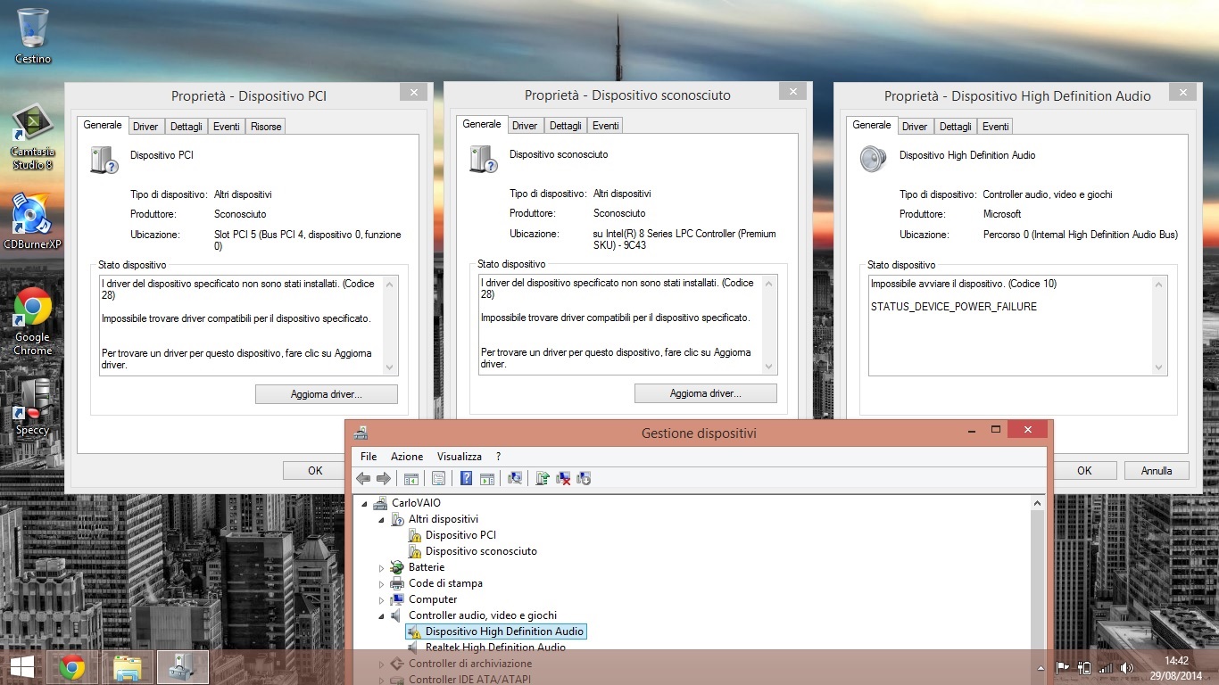Open Google Chrome desktop shortcut
This screenshot has width=1219, height=685.
tap(32, 321)
